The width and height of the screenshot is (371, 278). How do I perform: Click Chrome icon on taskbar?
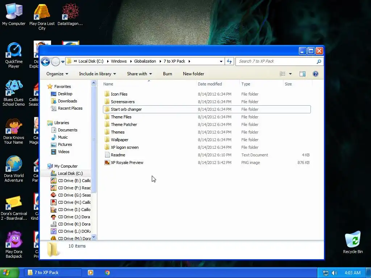point(107,273)
